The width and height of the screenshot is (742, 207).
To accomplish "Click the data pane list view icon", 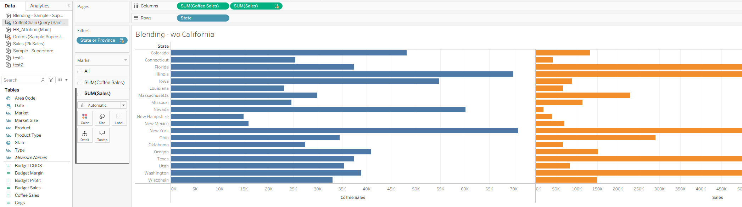I will [60, 80].
